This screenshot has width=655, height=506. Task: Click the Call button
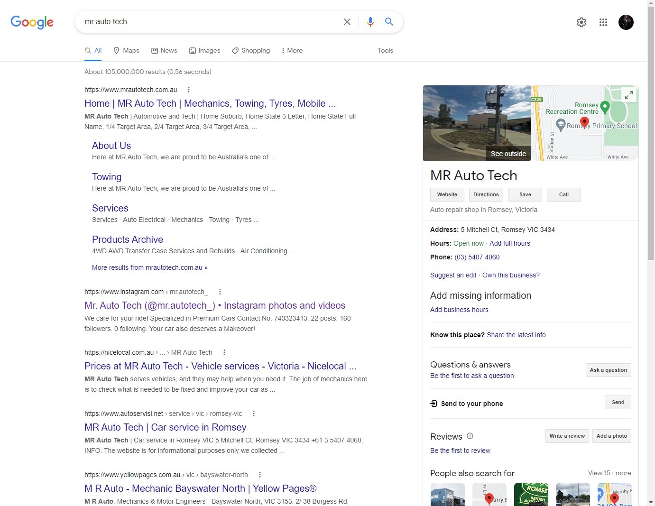(564, 194)
